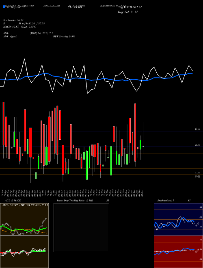Image resolution: width=203 pixels, height=268 pixels.
Task: Click the 'BUY Growing @ 5%' signal text
Action: (x=64, y=37)
